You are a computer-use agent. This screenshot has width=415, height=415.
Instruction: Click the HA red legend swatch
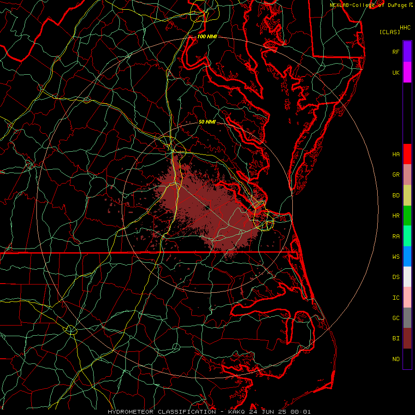(407, 154)
